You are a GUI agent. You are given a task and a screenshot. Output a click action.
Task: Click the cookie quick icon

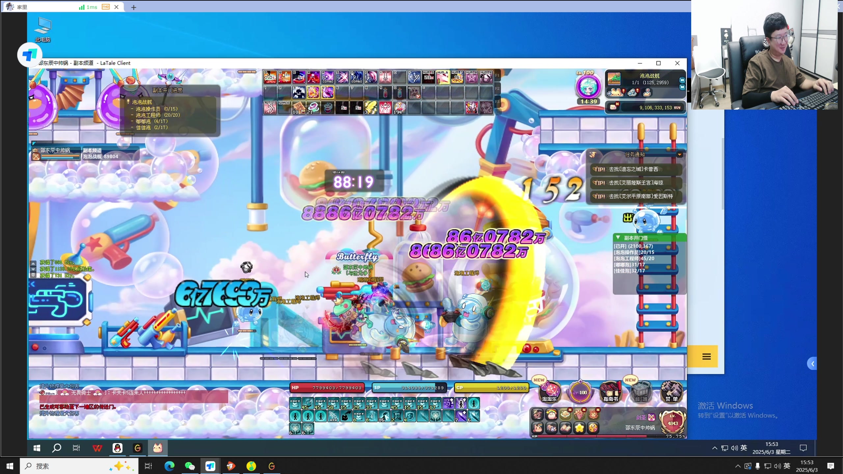[593, 428]
